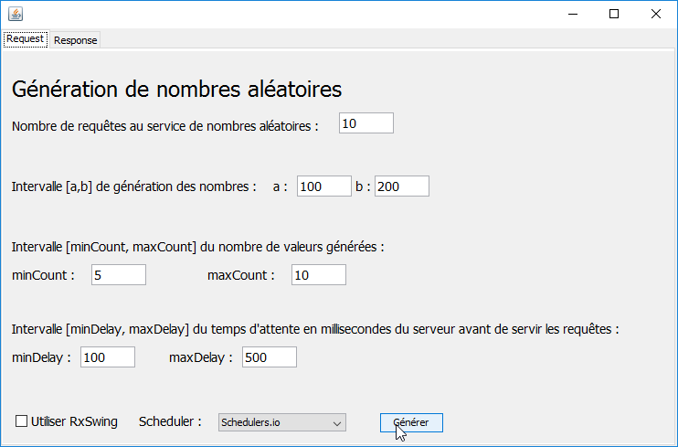The width and height of the screenshot is (678, 447).
Task: Open the Scheduler combo box showing Schedulers.io
Action: pos(272,422)
